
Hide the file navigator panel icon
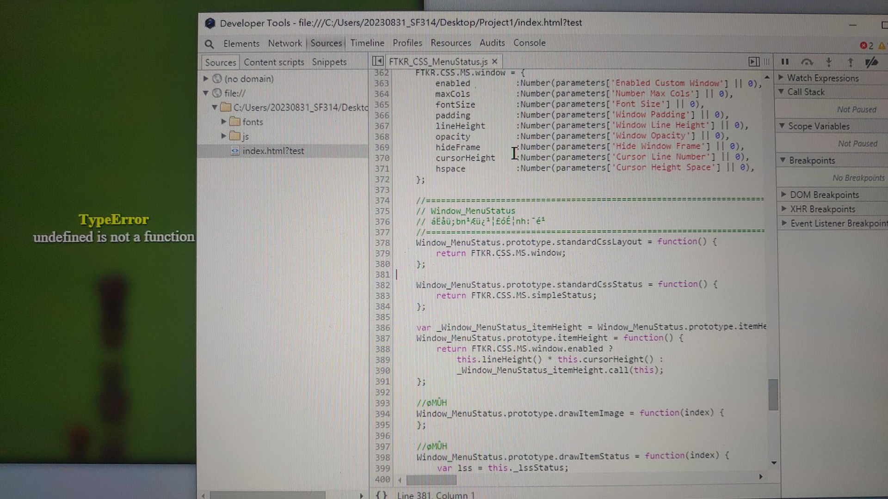(x=378, y=61)
